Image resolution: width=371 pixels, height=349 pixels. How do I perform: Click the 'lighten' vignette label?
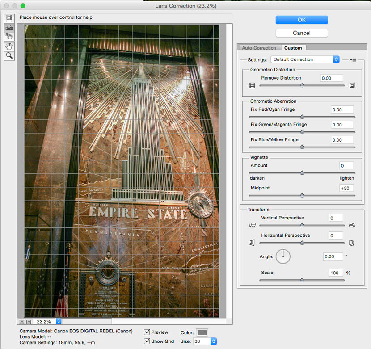(347, 178)
